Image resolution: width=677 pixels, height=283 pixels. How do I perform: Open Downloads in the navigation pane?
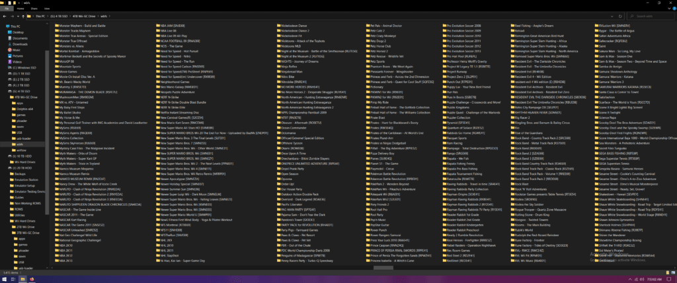[x=17, y=44]
